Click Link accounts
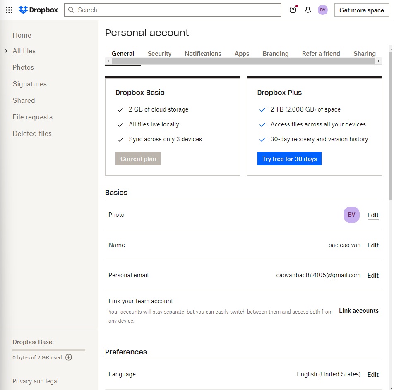Screen dimensions: 394x390 pos(358,311)
